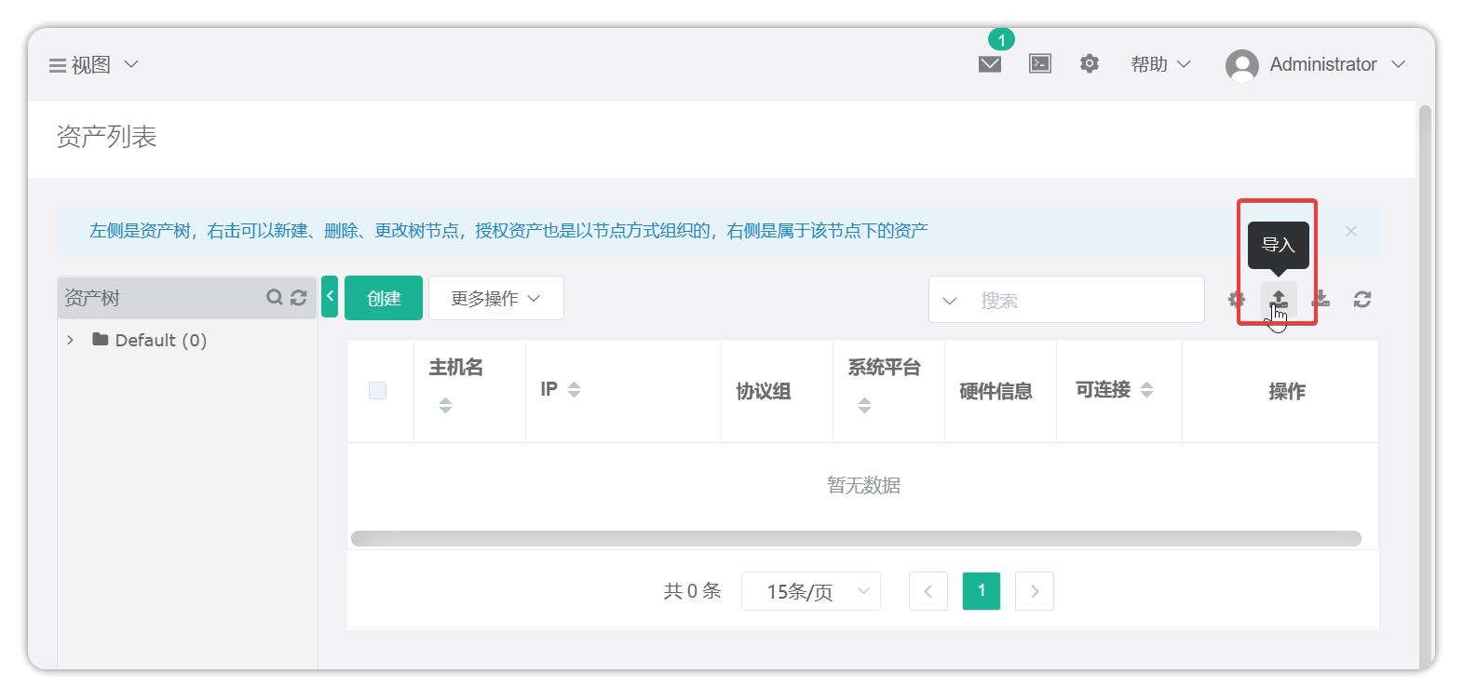This screenshot has height=688, width=1463.
Task: Click the 操作 column header
Action: pyautogui.click(x=1287, y=391)
